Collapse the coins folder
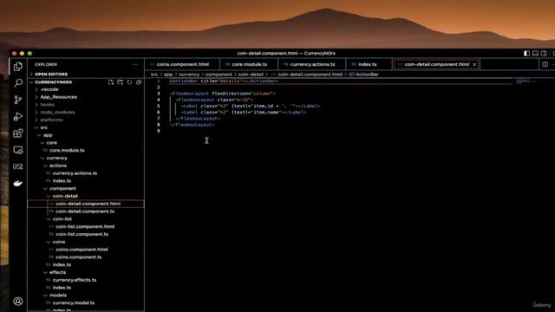Image resolution: width=555 pixels, height=312 pixels. tap(86, 242)
